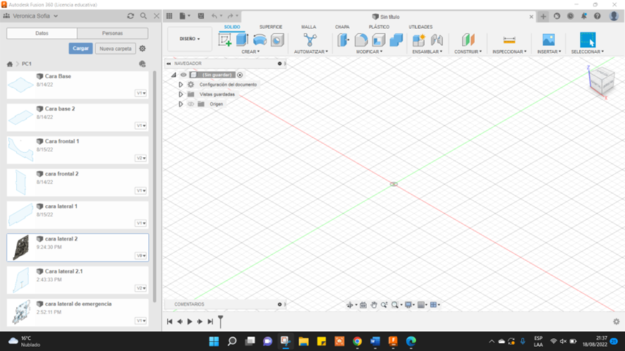The height and width of the screenshot is (351, 625).
Task: Switch to the UTILIDADES tab
Action: (420, 27)
